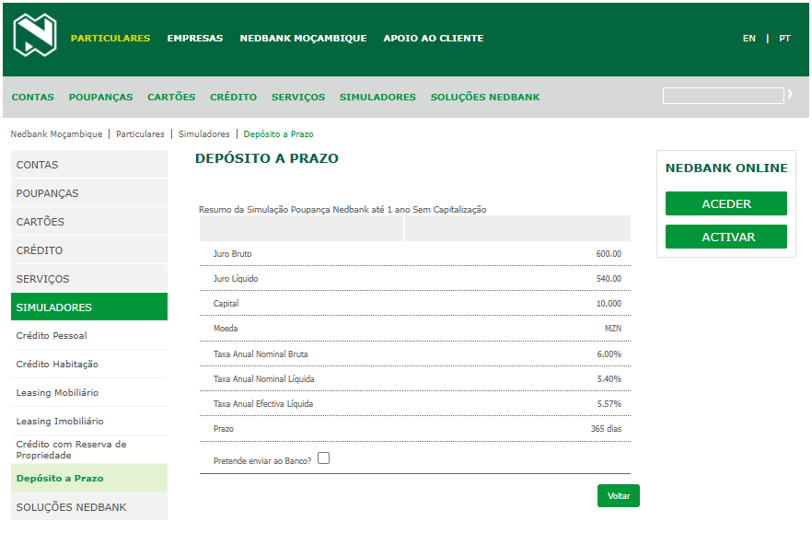Image resolution: width=812 pixels, height=533 pixels.
Task: Open Crédito com Reserva de Propriedade
Action: coord(89,449)
